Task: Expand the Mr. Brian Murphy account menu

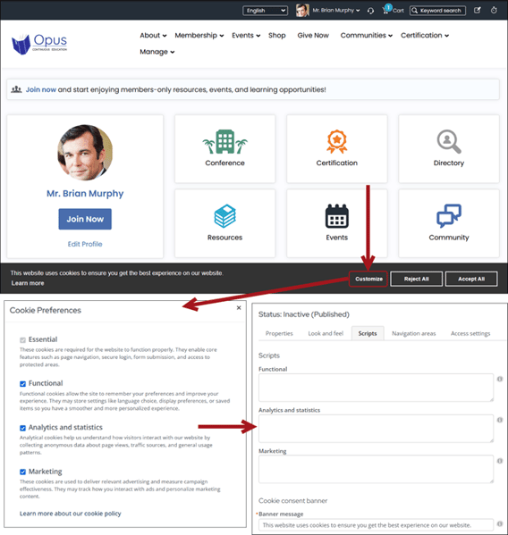Action: (336, 11)
